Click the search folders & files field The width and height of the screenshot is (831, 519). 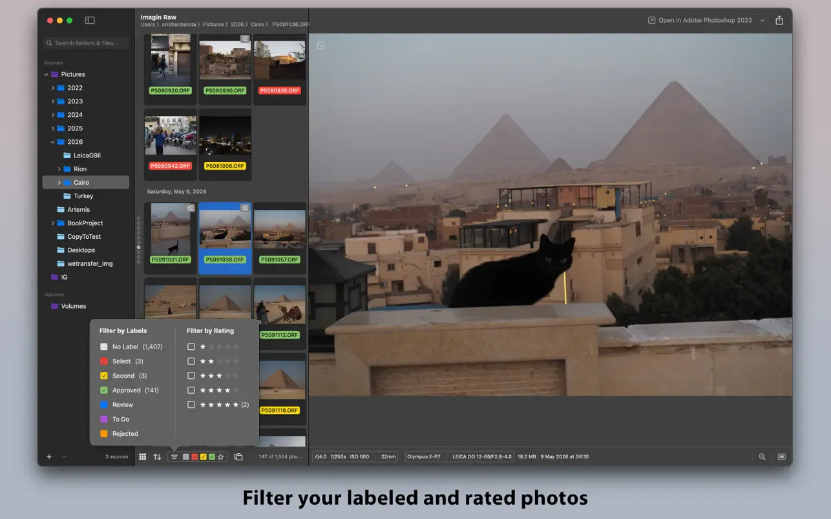click(86, 43)
